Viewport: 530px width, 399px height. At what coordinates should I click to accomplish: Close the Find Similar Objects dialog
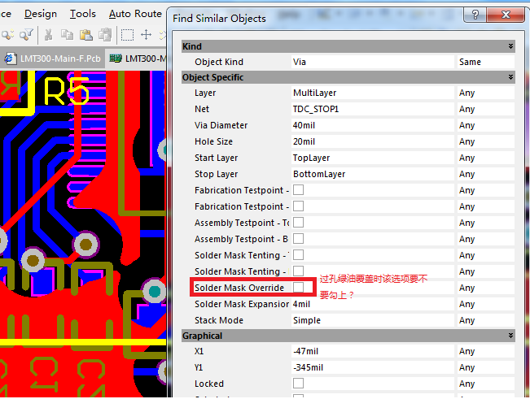(x=506, y=15)
